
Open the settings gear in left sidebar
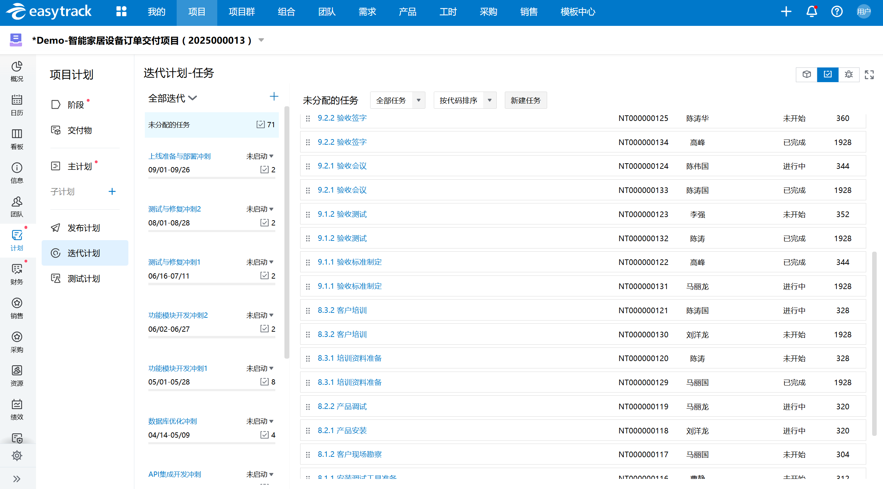click(17, 455)
